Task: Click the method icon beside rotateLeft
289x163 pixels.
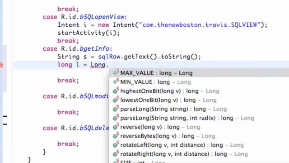Action: [116, 144]
